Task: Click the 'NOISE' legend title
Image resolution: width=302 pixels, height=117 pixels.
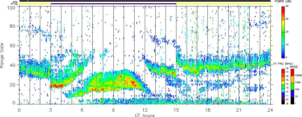Action: point(294,66)
